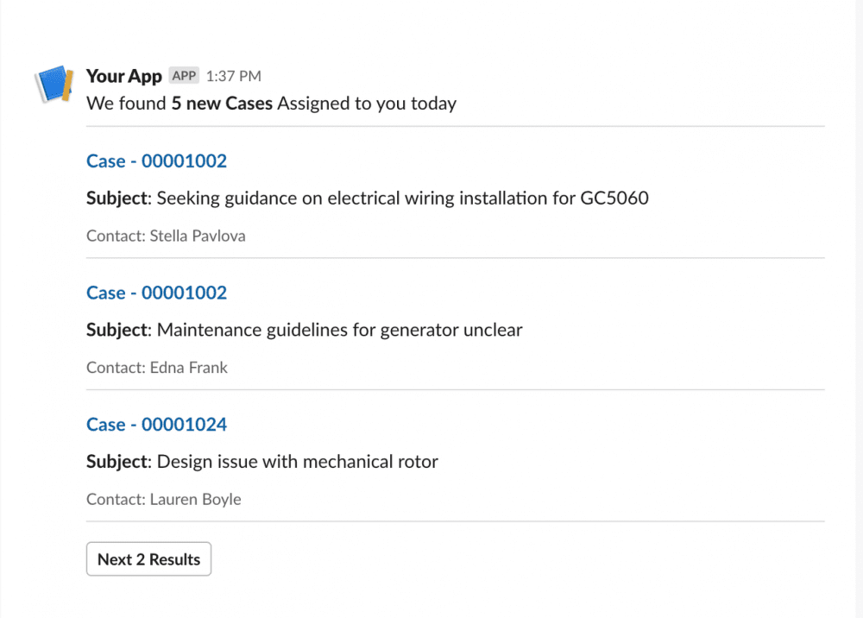Open the Case - 00001024 link
The height and width of the screenshot is (618, 863).
coord(156,425)
